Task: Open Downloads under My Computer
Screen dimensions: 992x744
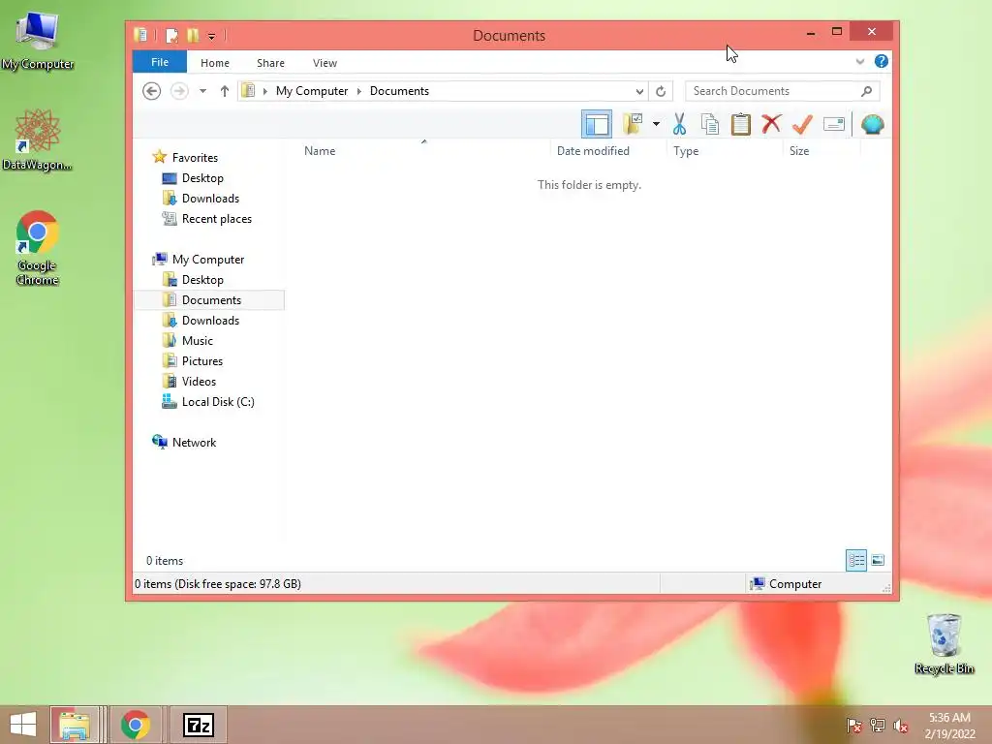Action: pos(210,320)
